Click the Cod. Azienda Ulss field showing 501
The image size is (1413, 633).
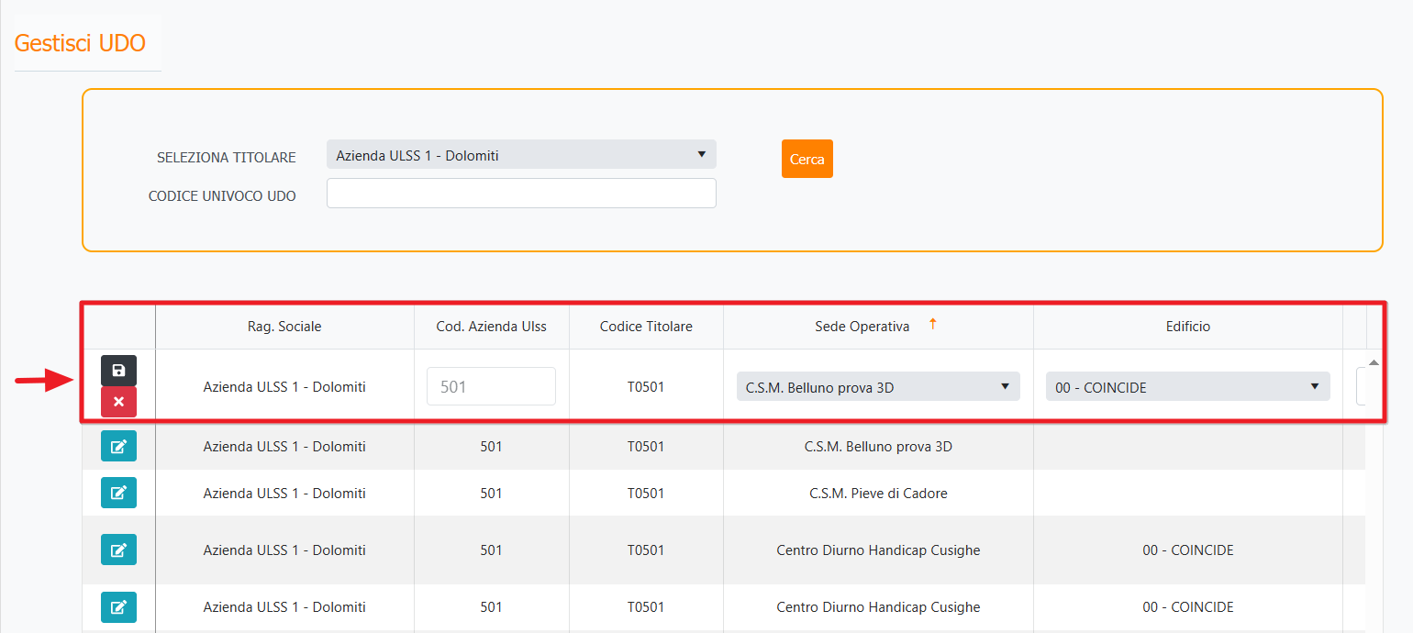coord(491,386)
